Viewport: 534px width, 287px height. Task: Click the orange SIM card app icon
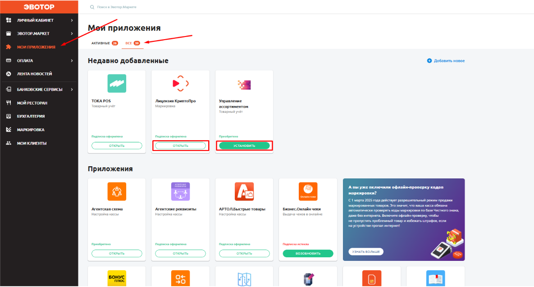coord(372,278)
